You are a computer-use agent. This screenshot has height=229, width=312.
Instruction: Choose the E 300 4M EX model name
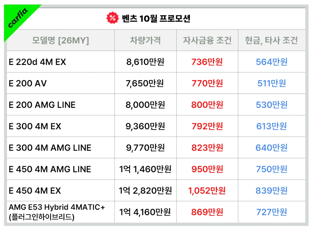(x=35, y=126)
